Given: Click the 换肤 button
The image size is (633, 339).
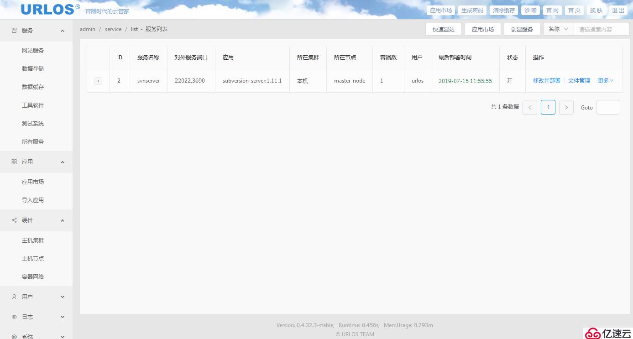Looking at the screenshot, I should coord(596,10).
